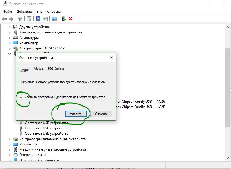Select Мониторы tree item text
The image size is (232, 169).
[x=28, y=144]
